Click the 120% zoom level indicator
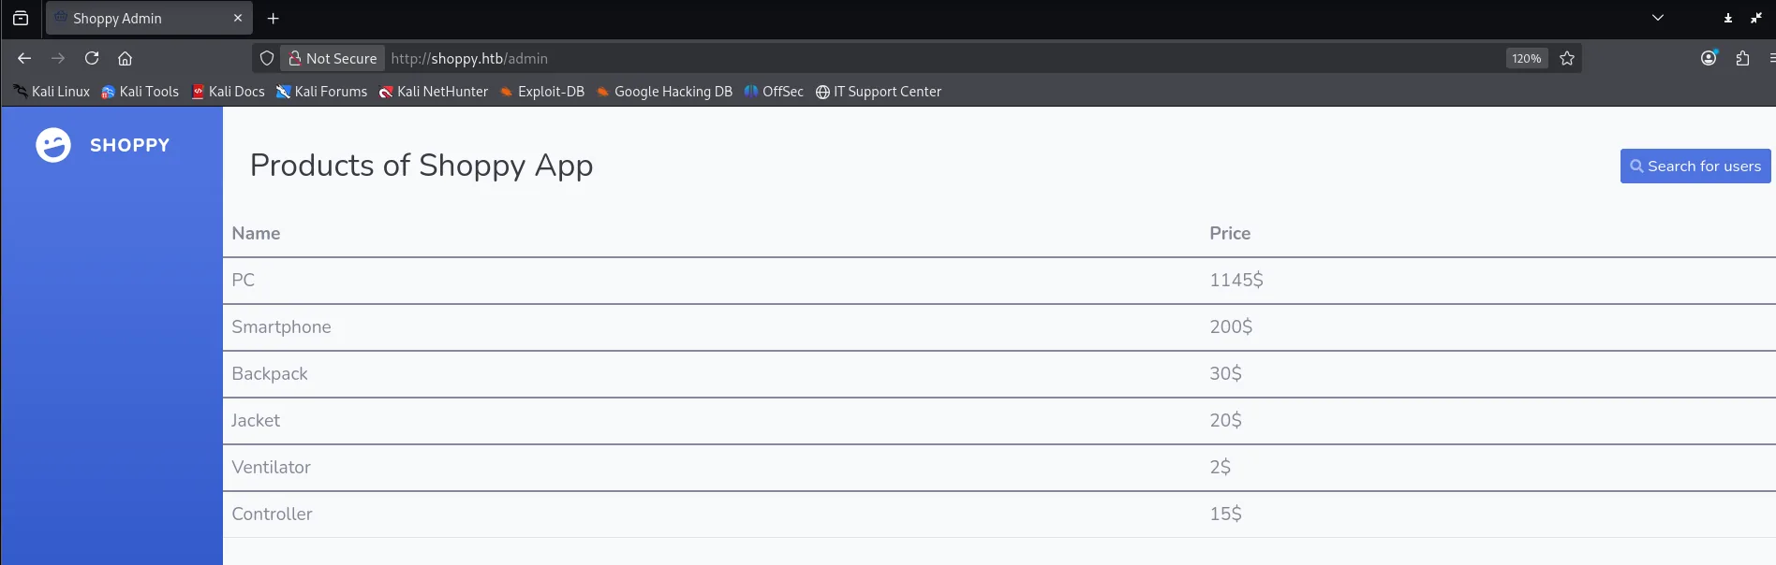The width and height of the screenshot is (1776, 565). coord(1527,58)
